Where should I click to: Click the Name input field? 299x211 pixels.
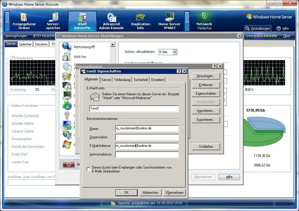[147, 128]
